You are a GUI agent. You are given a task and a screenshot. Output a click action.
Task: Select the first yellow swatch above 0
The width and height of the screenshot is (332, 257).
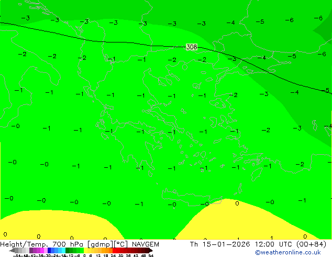pyautogui.click(x=85, y=250)
